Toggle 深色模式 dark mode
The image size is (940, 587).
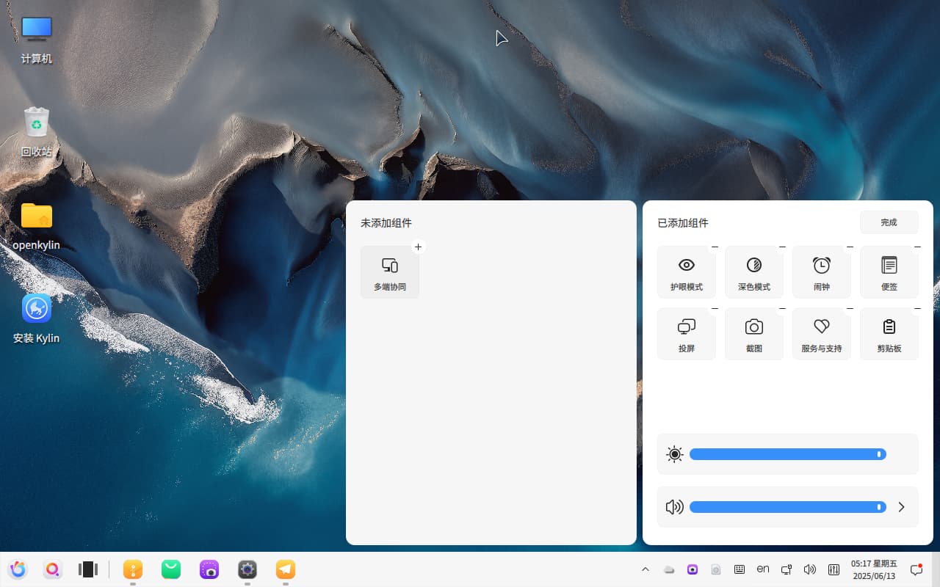click(753, 271)
